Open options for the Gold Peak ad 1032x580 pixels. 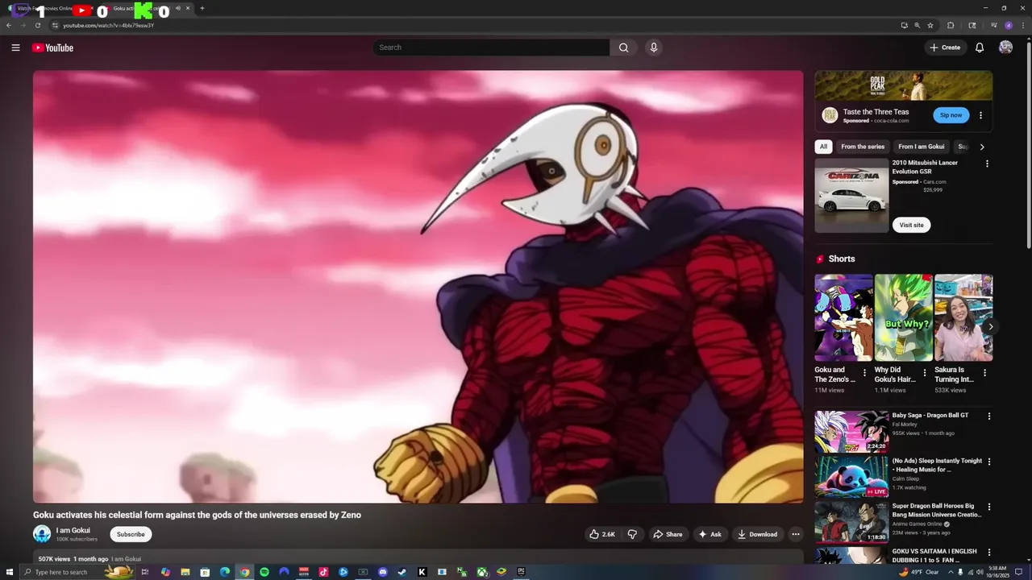tap(980, 115)
